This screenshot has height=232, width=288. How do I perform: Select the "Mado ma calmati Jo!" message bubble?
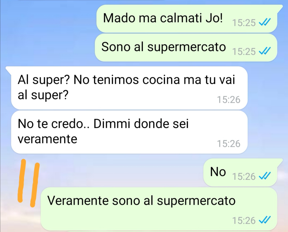pos(187,19)
